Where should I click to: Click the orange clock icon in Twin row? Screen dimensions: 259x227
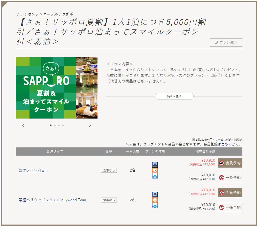click(x=155, y=170)
